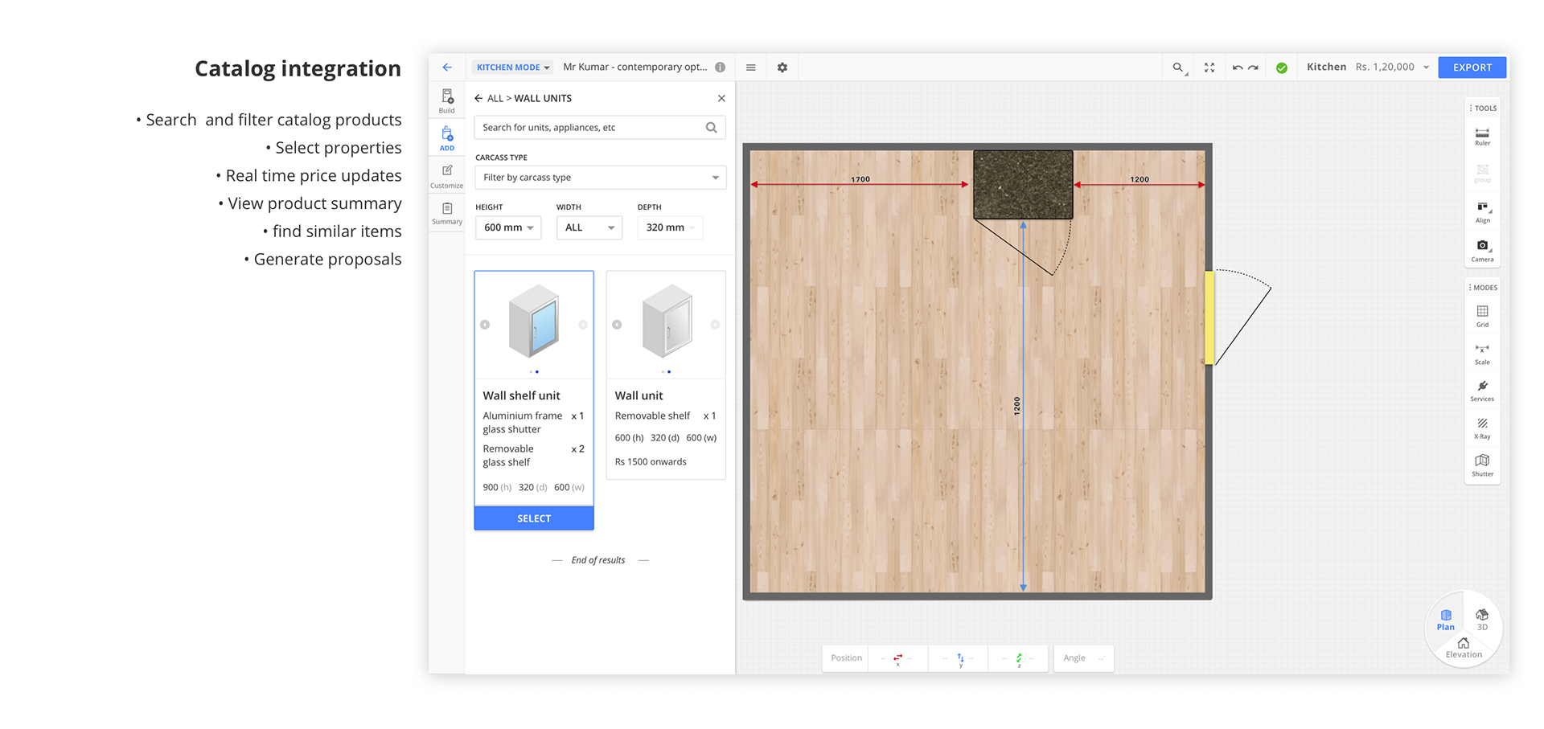Click the green saved status checkmark
This screenshot has height=729, width=1544.
(x=1282, y=68)
